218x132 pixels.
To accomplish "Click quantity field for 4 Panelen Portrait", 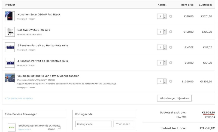I will tap(160, 63).
